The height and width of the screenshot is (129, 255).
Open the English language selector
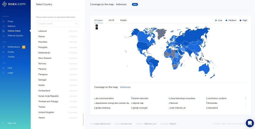coord(173,124)
